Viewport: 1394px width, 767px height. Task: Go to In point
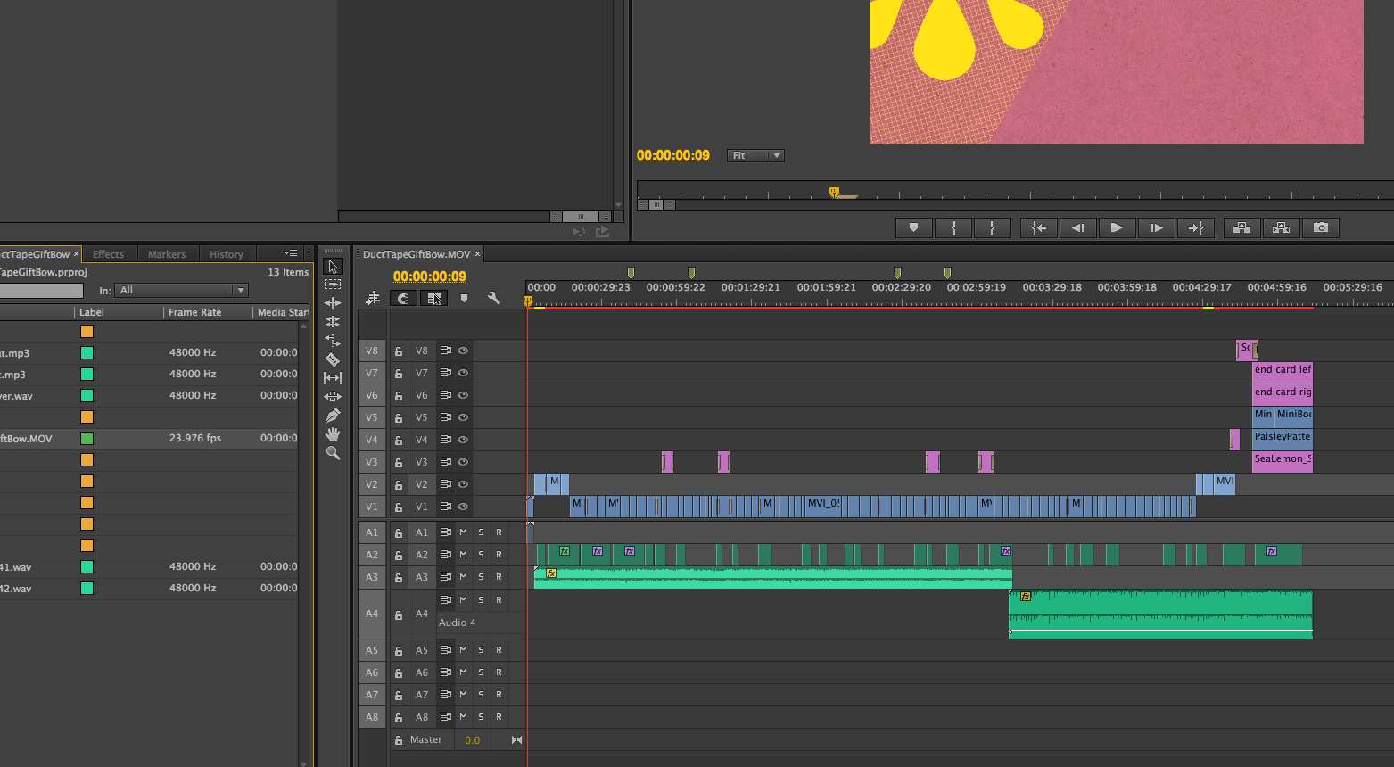(1039, 227)
